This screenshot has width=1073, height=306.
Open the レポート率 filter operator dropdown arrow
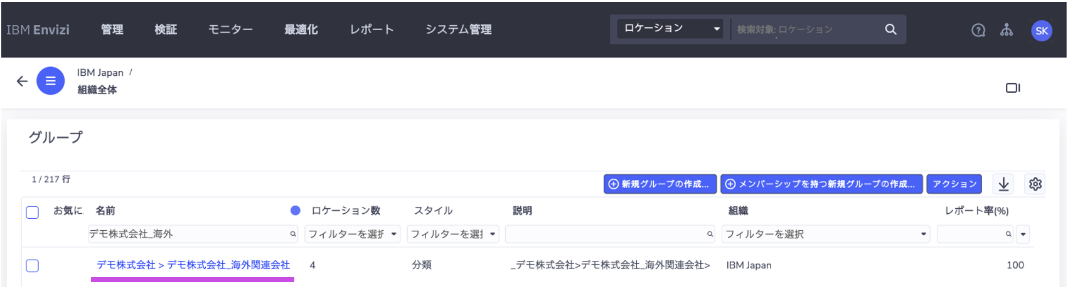point(1023,234)
